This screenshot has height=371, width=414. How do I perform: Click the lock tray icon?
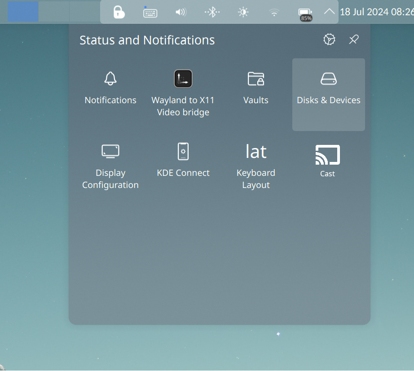pos(119,12)
